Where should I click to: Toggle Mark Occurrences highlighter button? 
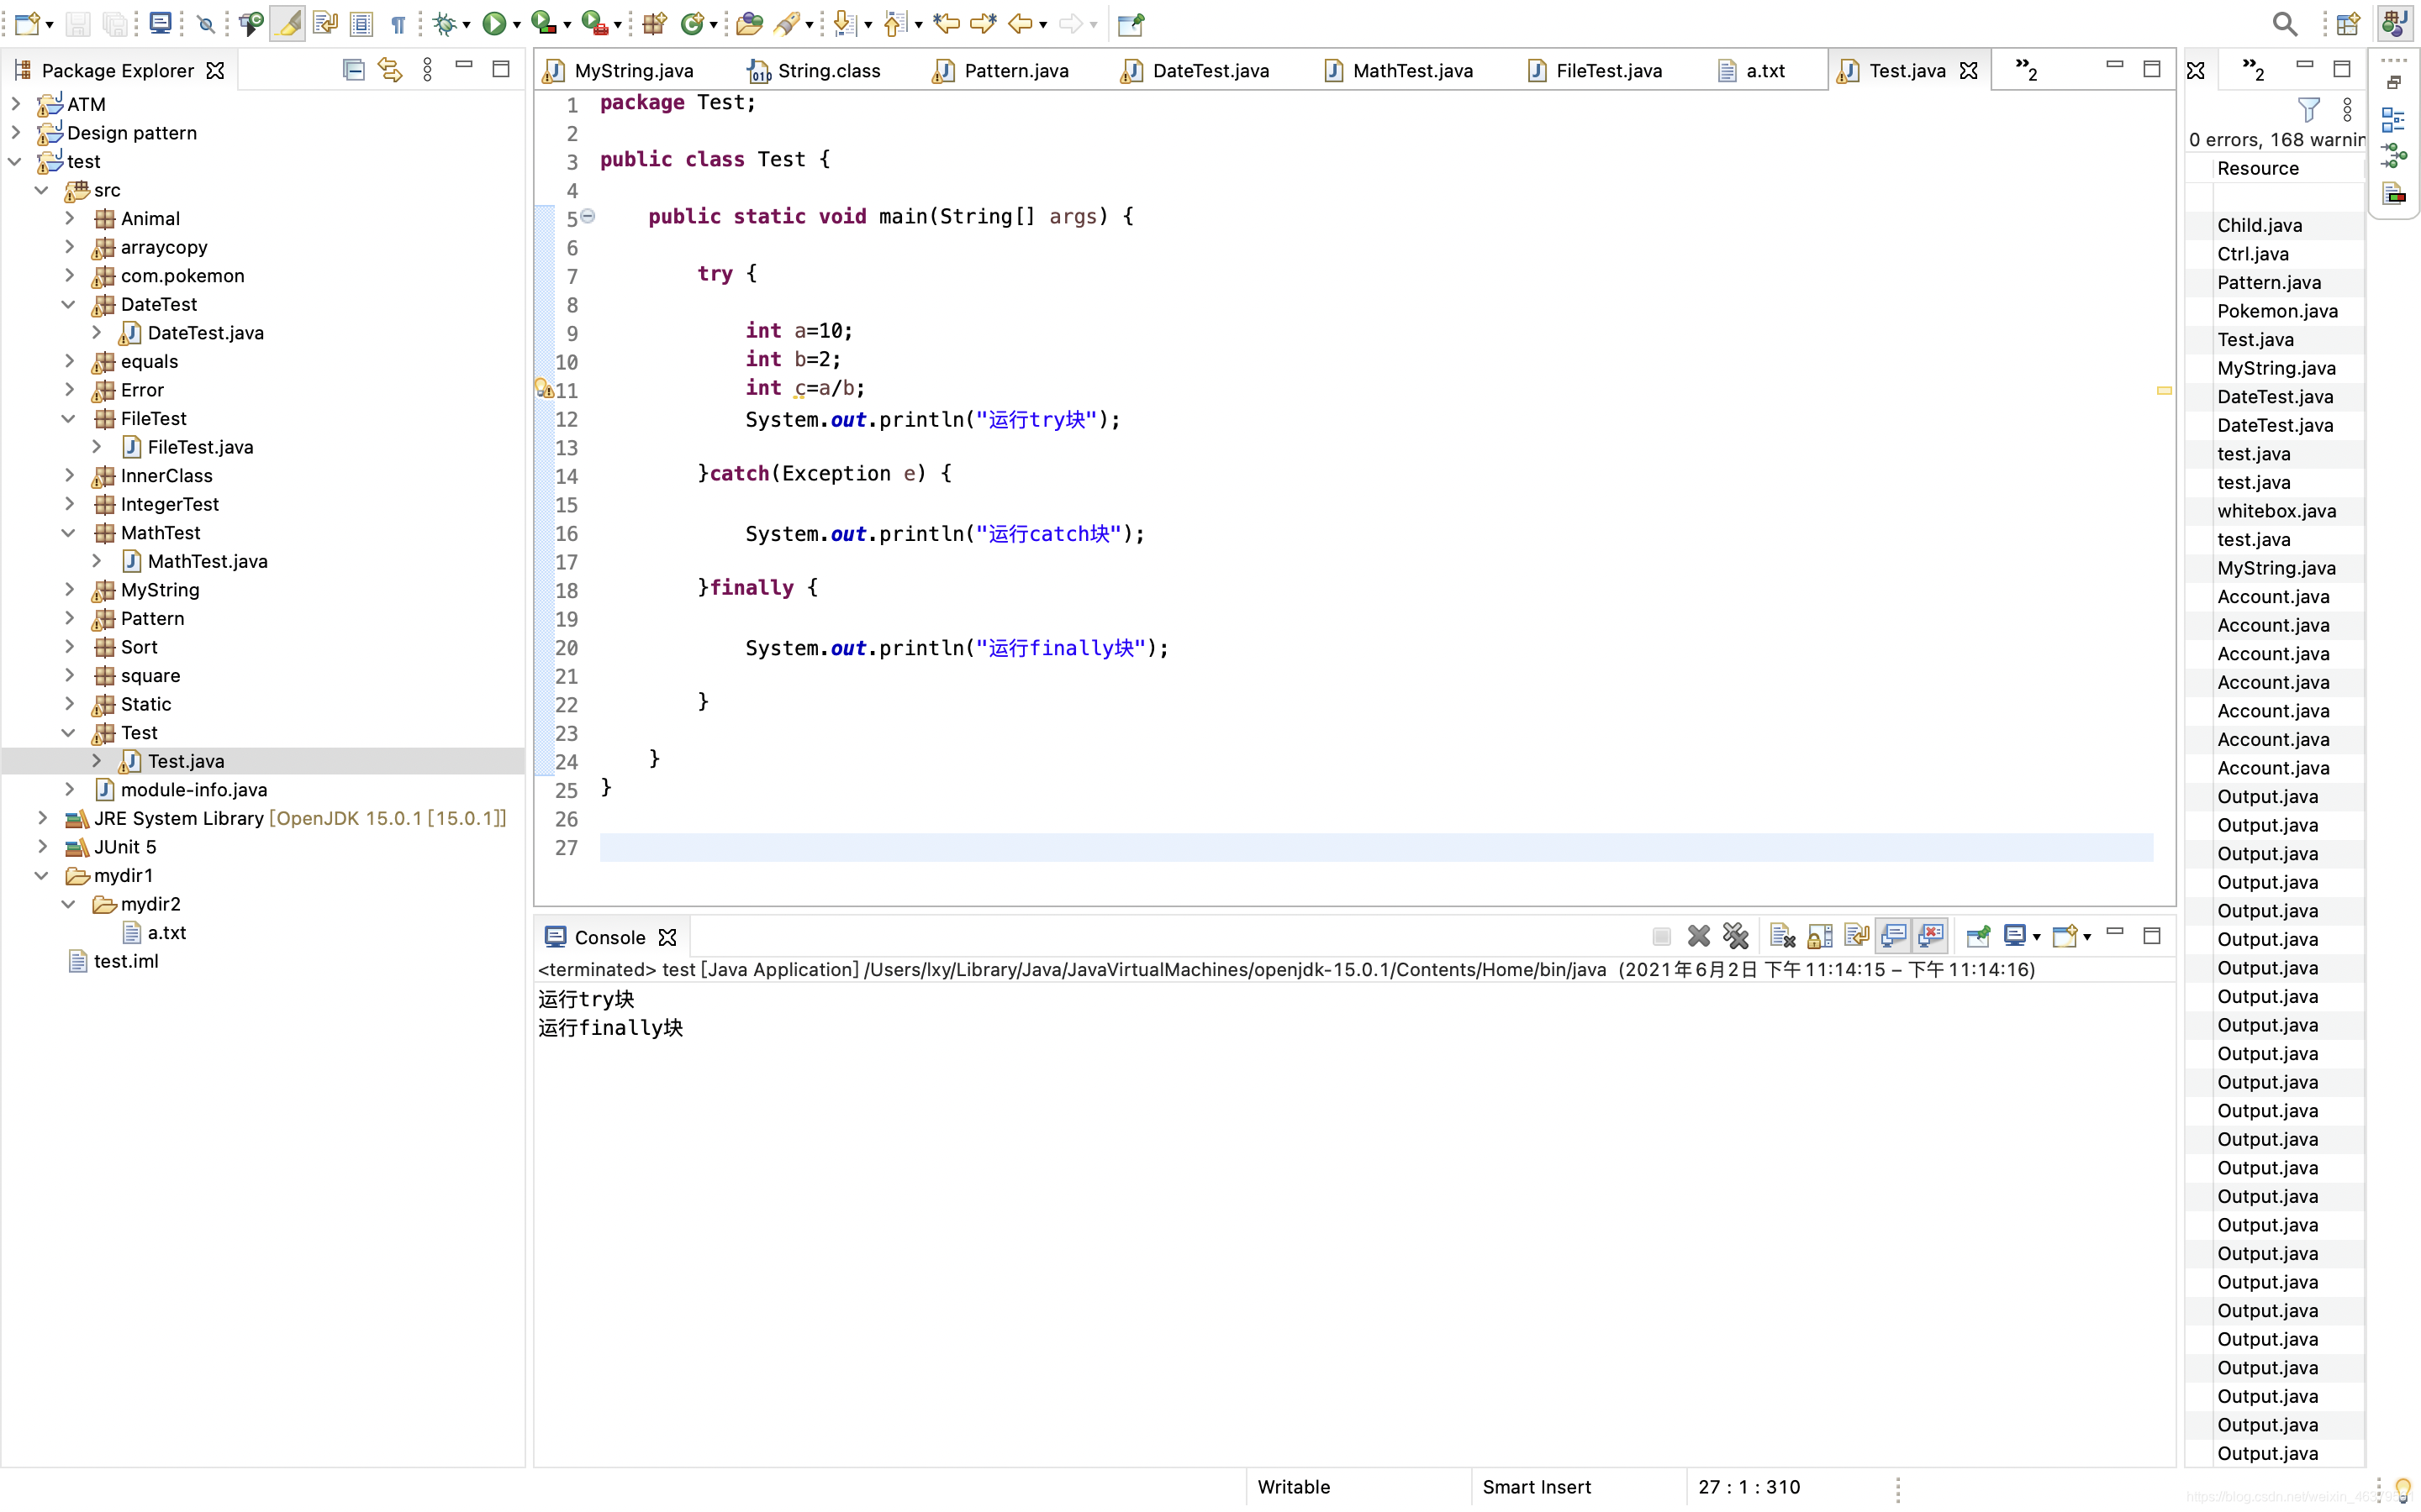288,23
